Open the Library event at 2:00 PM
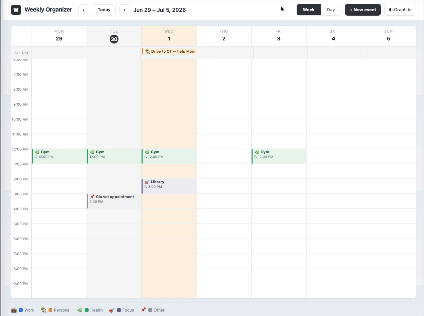Image resolution: width=424 pixels, height=316 pixels. [169, 186]
